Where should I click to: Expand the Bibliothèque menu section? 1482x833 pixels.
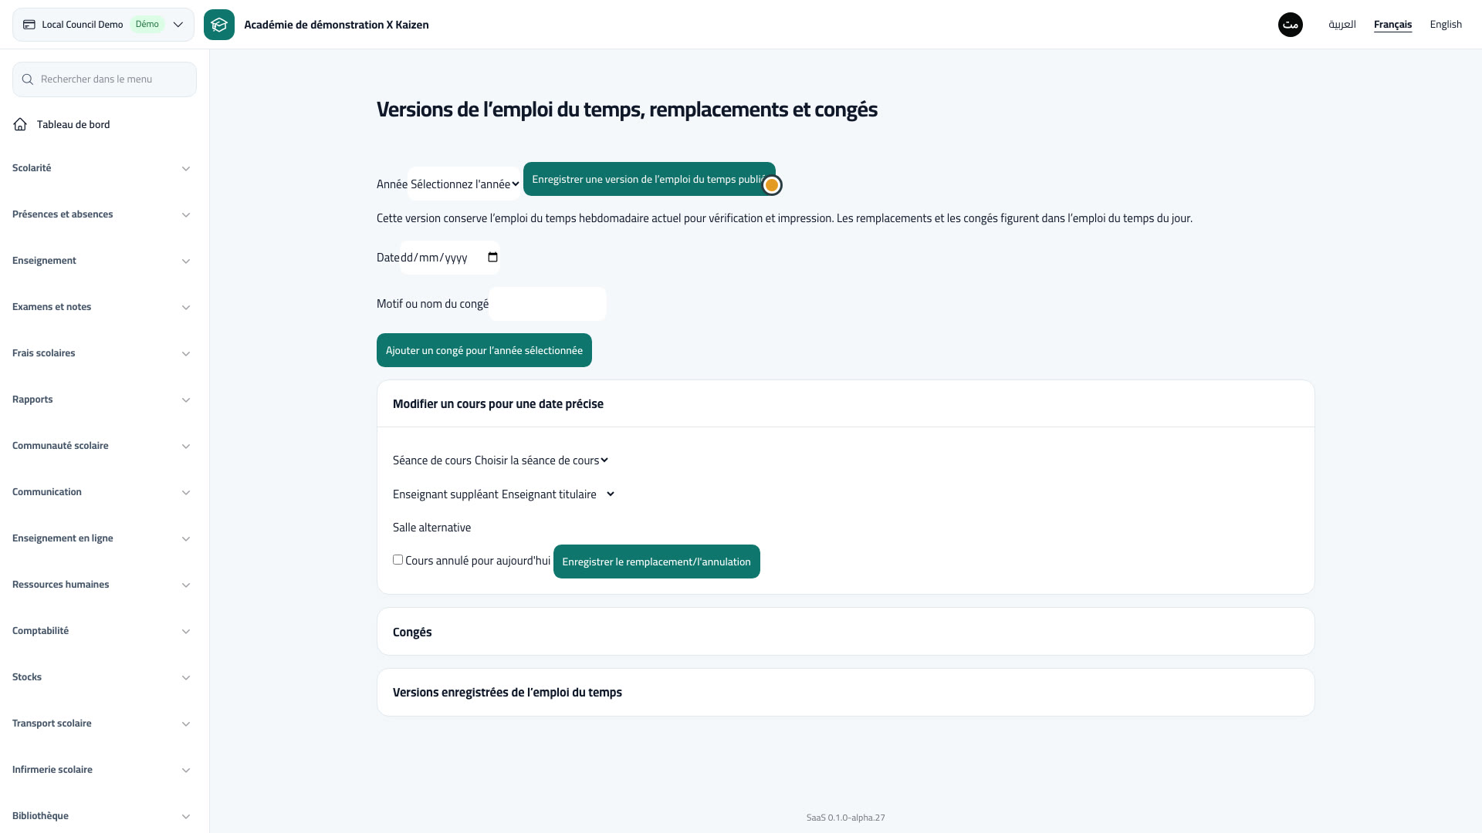(x=101, y=816)
